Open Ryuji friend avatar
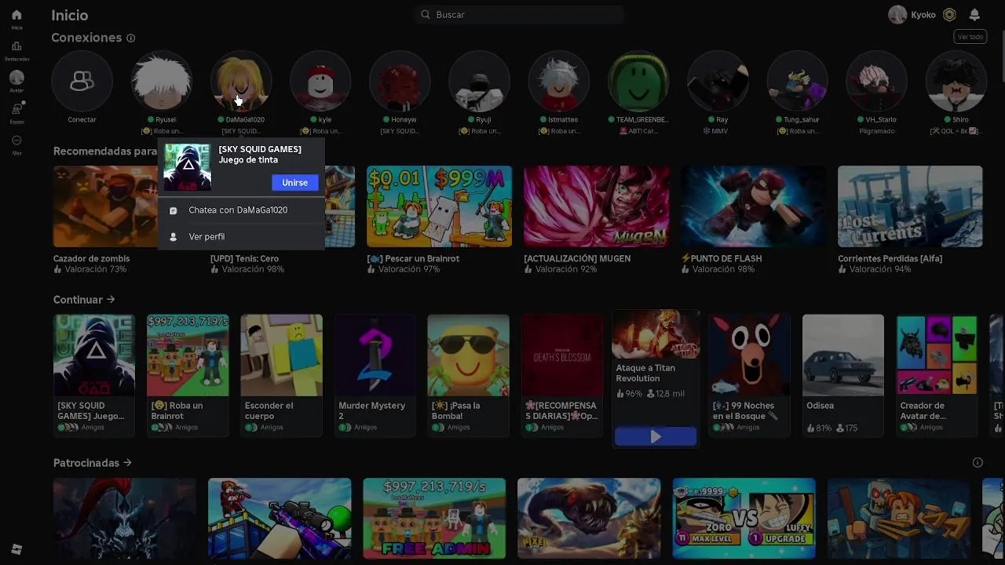This screenshot has height=565, width=1005. 479,81
